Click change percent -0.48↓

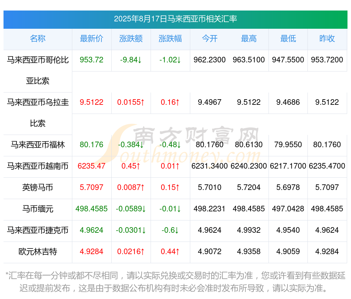(x=170, y=145)
